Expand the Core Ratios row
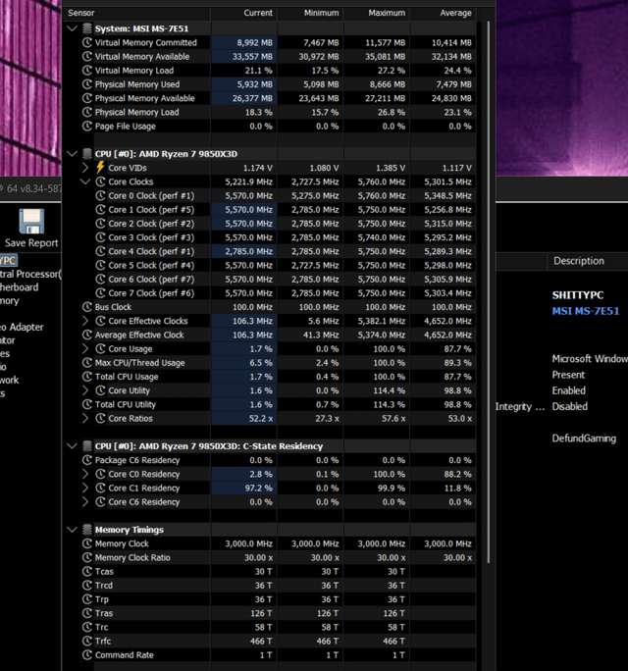Screen dimensions: 628x671 pos(85,418)
